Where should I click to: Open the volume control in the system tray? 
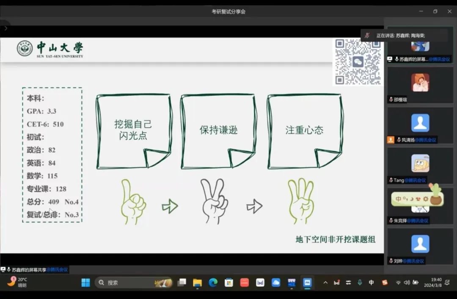407,283
